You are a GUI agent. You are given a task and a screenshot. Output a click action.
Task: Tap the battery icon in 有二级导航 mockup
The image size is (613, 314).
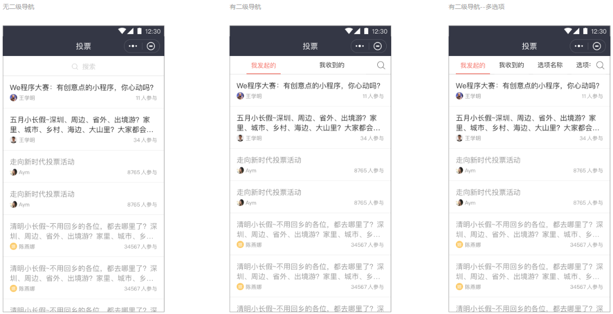coord(366,31)
